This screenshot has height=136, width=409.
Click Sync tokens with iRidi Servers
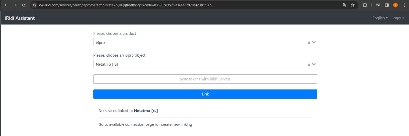tap(205, 79)
